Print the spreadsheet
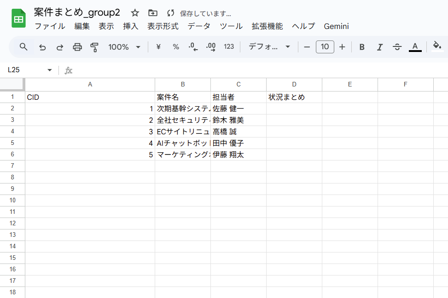The image size is (448, 298). point(77,47)
